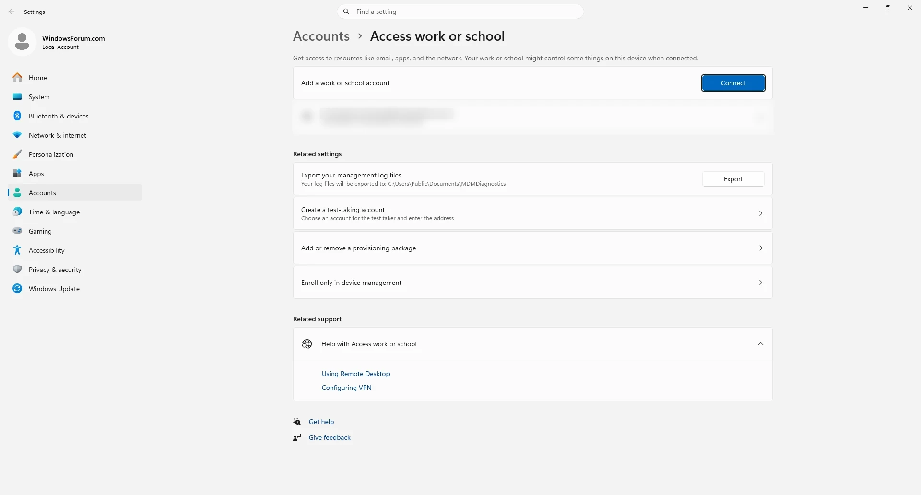
Task: Open Using Remote Desktop link
Action: [355, 374]
